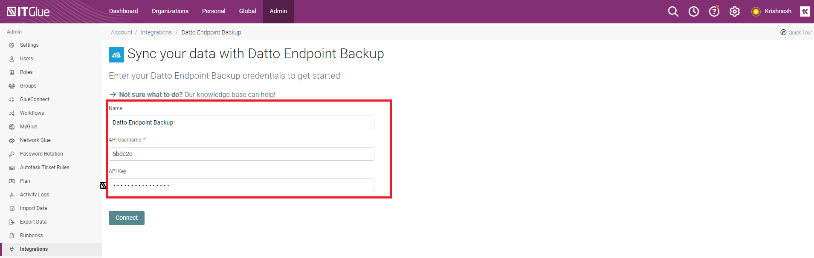814x258 pixels.
Task: Click the settings gear icon in header
Action: coord(735,11)
